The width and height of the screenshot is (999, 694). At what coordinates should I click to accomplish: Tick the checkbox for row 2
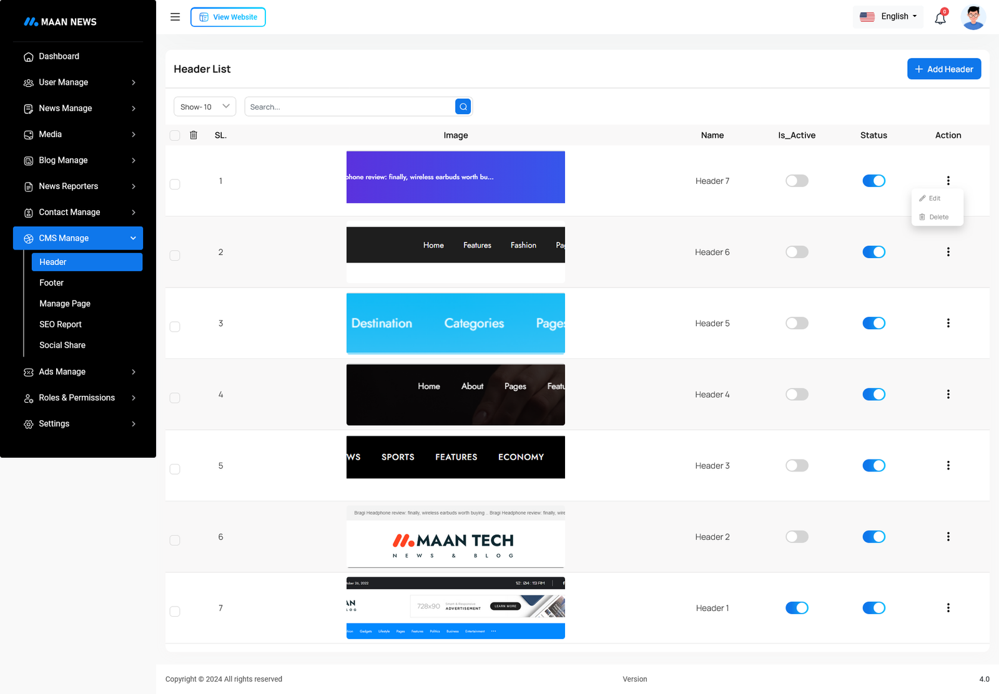coord(175,256)
